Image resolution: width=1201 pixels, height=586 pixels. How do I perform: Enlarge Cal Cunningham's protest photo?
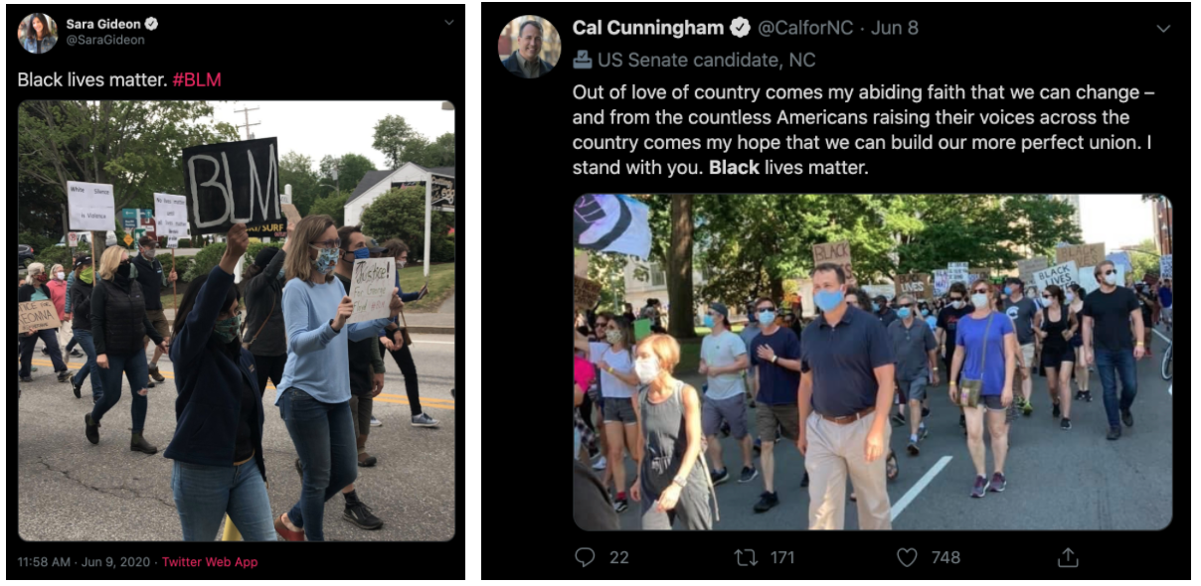(872, 362)
